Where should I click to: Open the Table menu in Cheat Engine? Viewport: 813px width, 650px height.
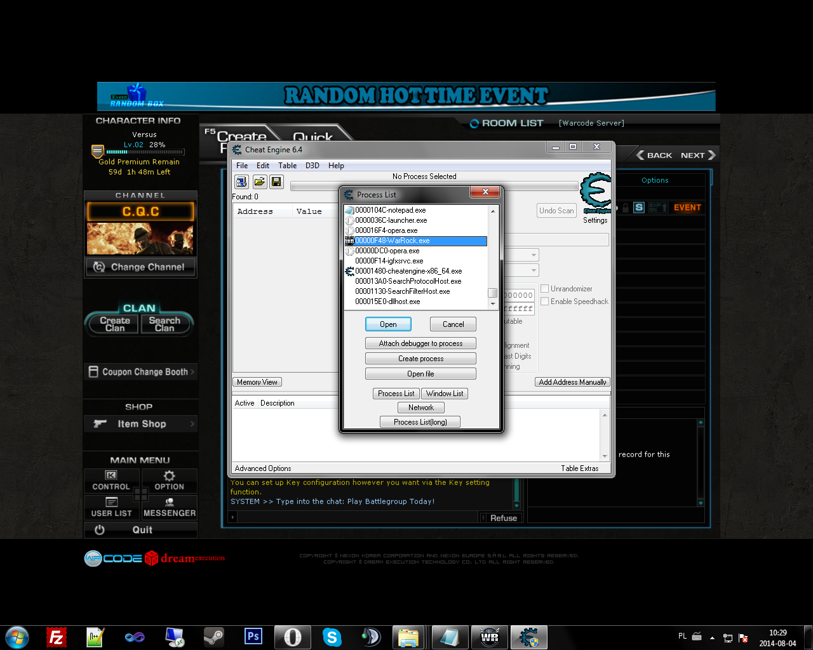click(288, 166)
